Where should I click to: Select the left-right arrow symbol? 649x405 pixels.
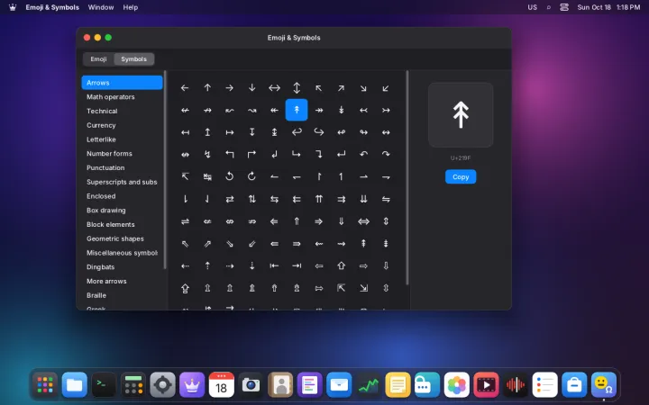(x=274, y=88)
